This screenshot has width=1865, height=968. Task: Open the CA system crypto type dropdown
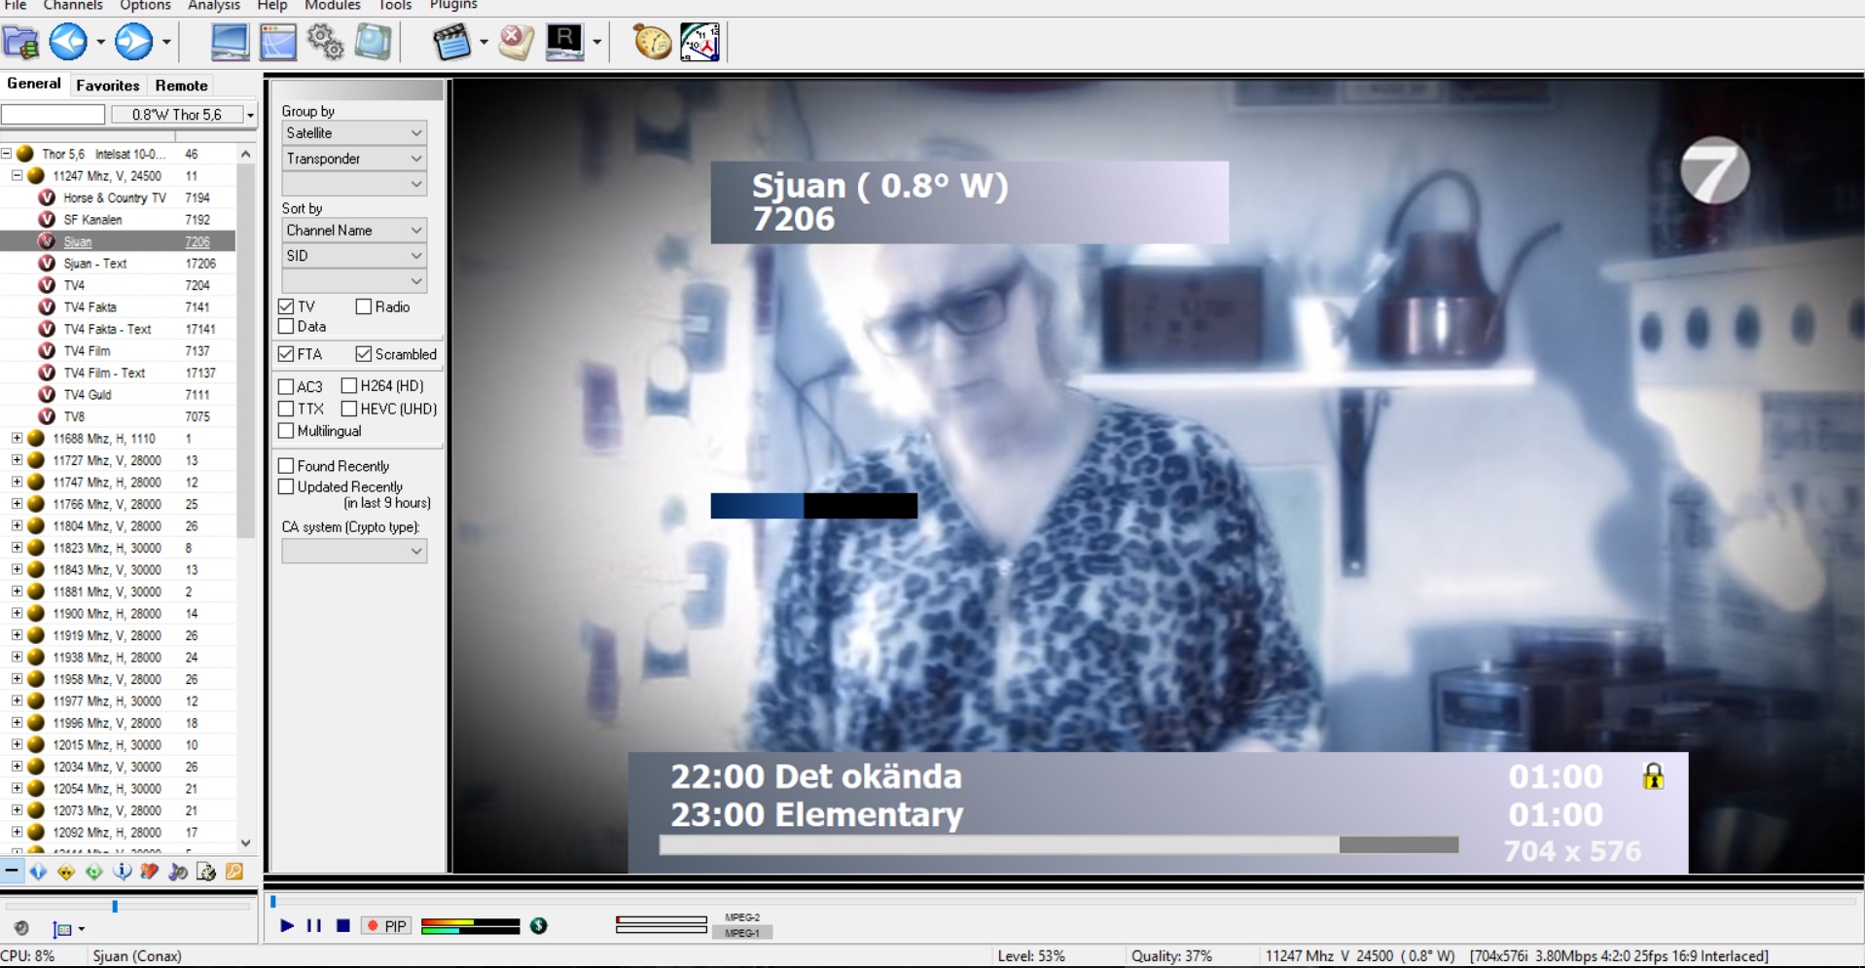point(354,552)
